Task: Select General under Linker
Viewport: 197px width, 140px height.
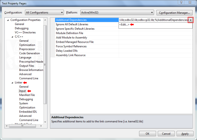Action: [24, 87]
